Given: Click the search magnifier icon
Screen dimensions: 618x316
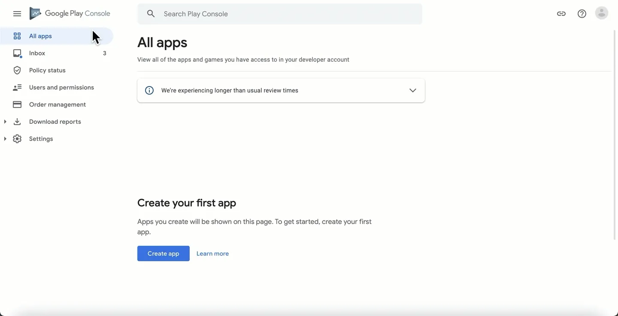Looking at the screenshot, I should tap(151, 13).
